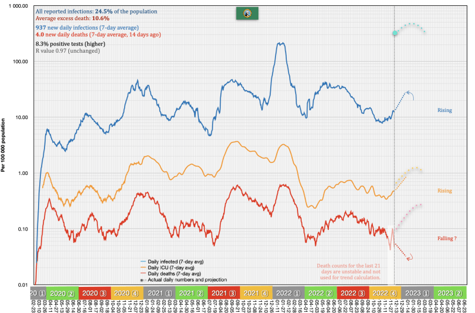This screenshot has height=313, width=475.
Task: Select the 2021 Q3 red quarter block
Action: coord(223,293)
